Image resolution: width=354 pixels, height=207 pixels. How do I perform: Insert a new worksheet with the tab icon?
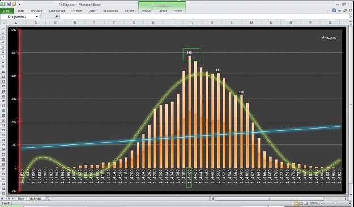48,199
